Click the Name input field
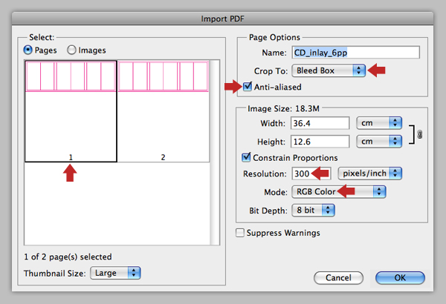This screenshot has width=446, height=304. [355, 53]
